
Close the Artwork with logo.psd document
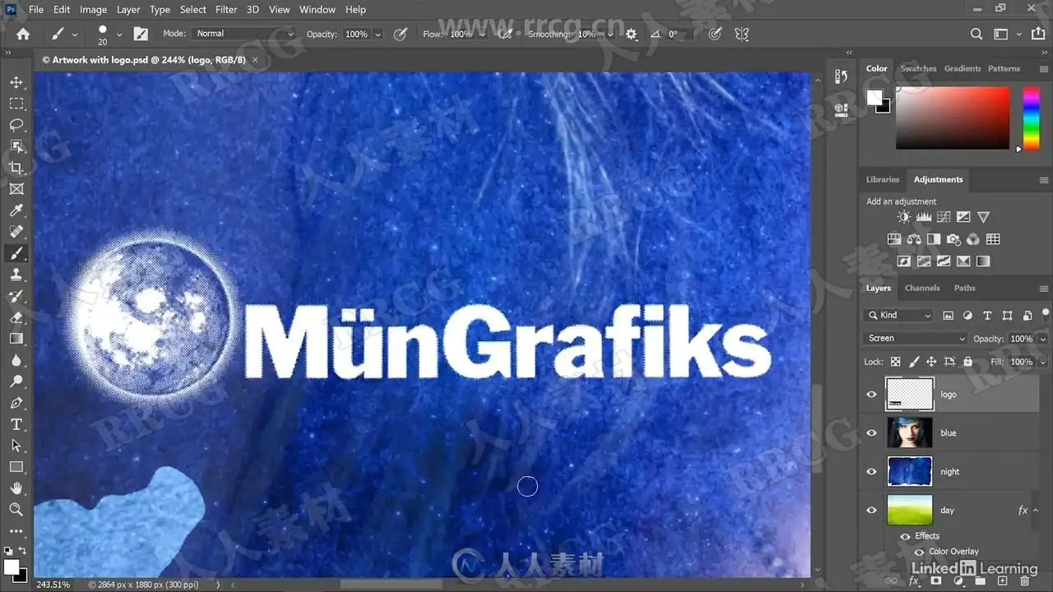[255, 60]
